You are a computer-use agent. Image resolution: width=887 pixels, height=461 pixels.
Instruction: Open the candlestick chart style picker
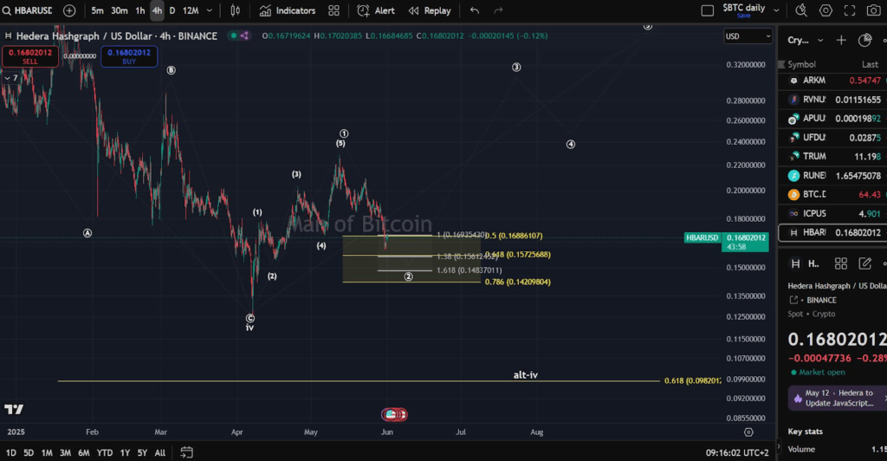pyautogui.click(x=236, y=10)
